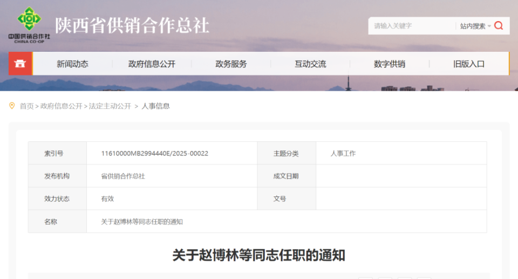Go to 政府信息公开 breadcrumb link

61,106
